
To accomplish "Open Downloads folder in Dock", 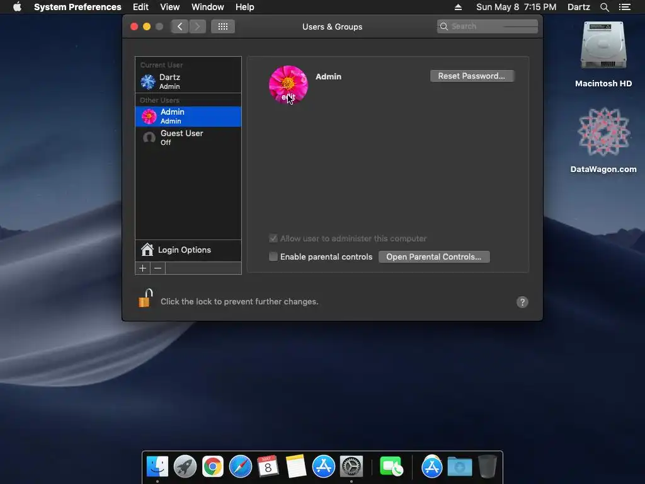I will click(x=460, y=467).
